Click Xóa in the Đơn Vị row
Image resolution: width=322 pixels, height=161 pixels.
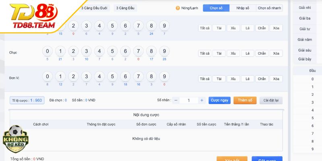click(276, 79)
